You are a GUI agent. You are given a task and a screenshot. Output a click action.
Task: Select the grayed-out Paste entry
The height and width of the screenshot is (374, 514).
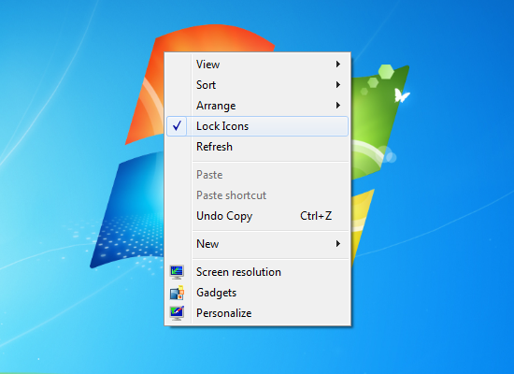tap(257, 175)
